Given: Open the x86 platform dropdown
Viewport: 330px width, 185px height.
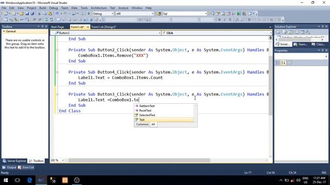Looking at the screenshot, I should click(153, 14).
